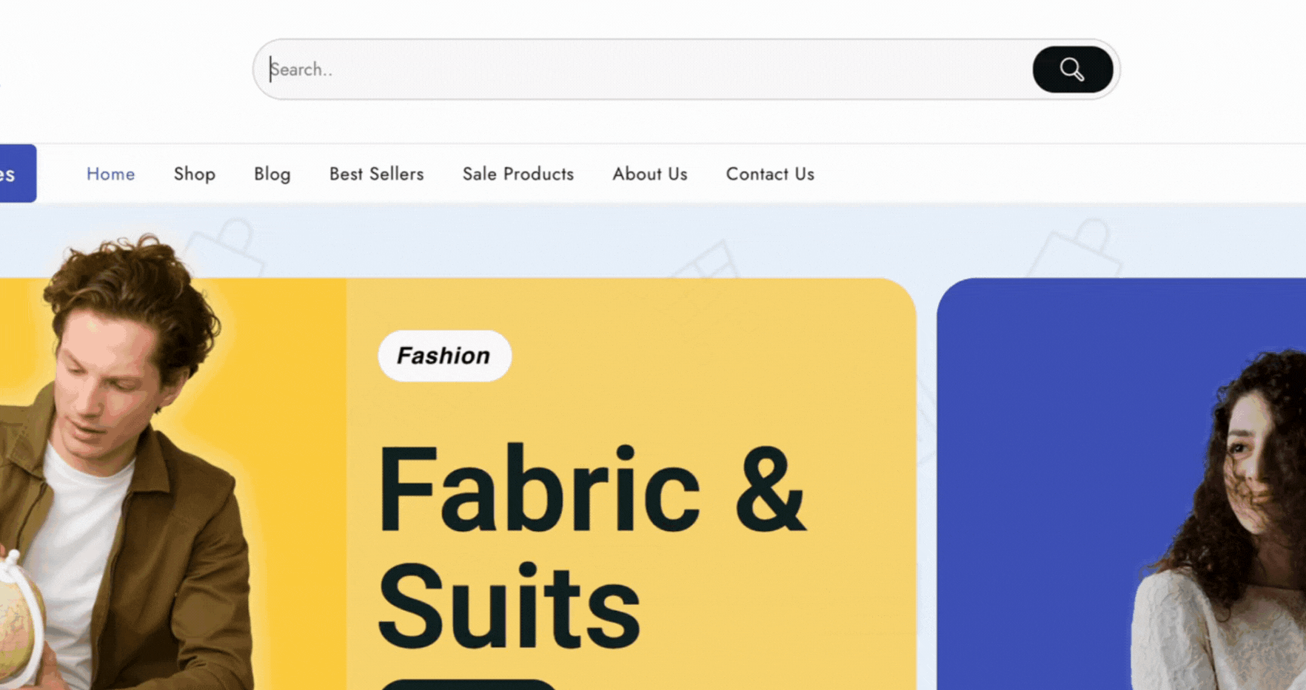Focus the Search text field
Image resolution: width=1306 pixels, height=690 pixels.
tap(644, 70)
